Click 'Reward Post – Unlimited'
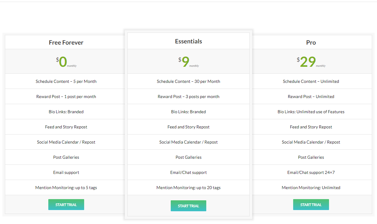The height and width of the screenshot is (224, 377). coord(311,97)
